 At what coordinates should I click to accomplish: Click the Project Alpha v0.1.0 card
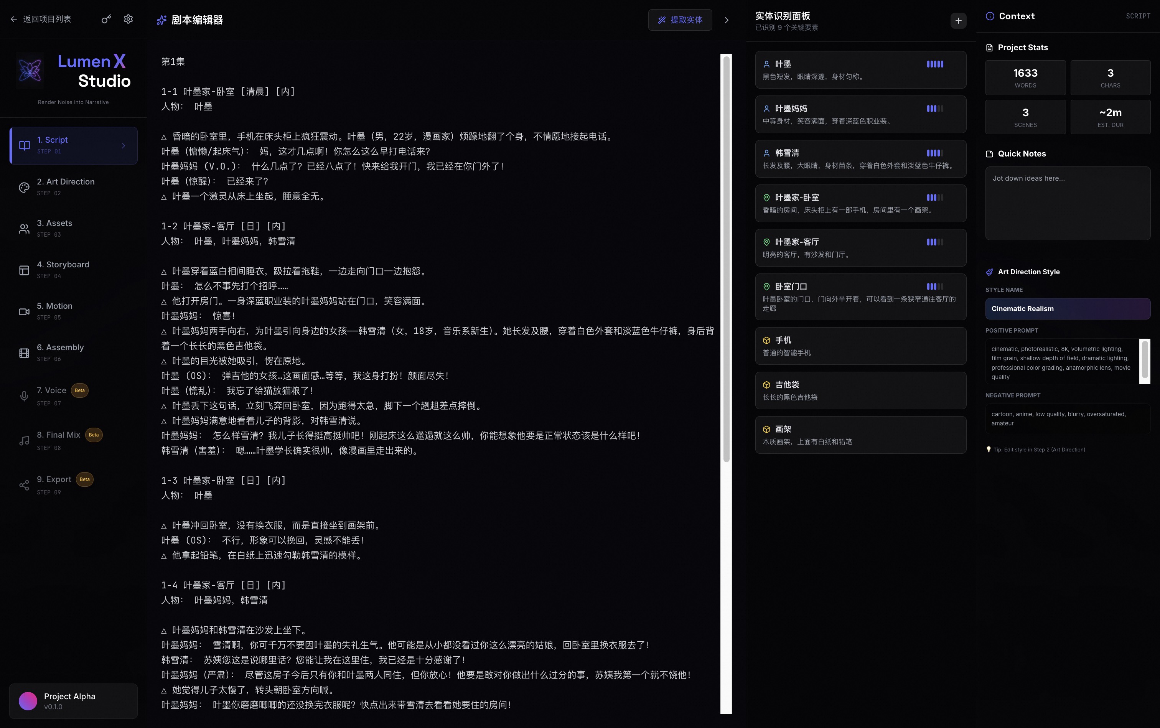pos(73,701)
